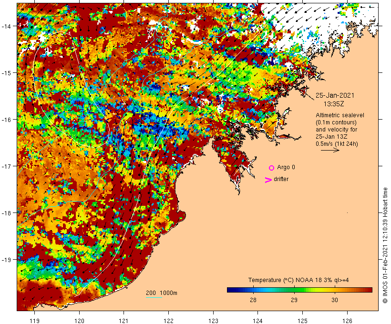
Task: Click the IMOS copyright timestamp text
Action: 385,245
